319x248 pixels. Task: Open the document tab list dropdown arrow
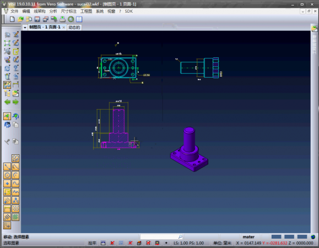pyautogui.click(x=25, y=27)
